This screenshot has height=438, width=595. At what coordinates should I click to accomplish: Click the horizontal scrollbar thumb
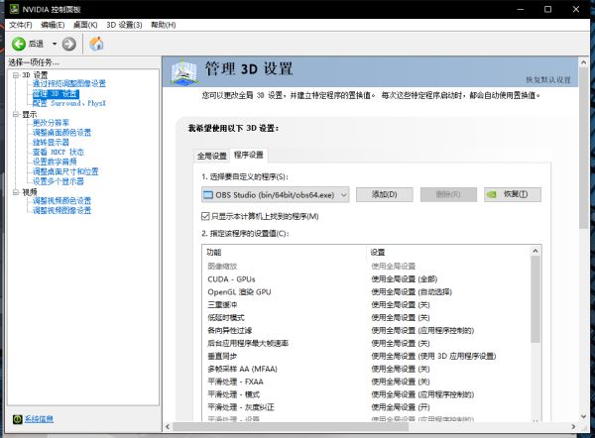tap(291, 427)
